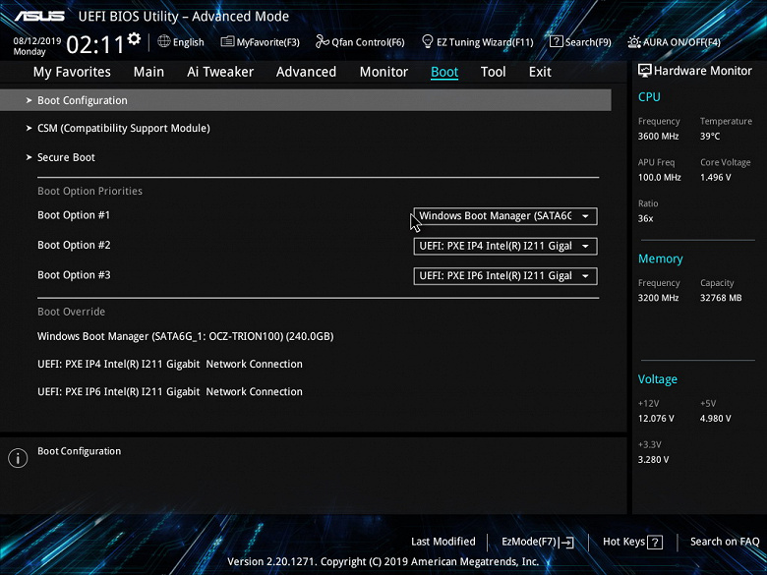
Task: Boot override from UEFI PXE IP4 Network
Action: pos(170,364)
